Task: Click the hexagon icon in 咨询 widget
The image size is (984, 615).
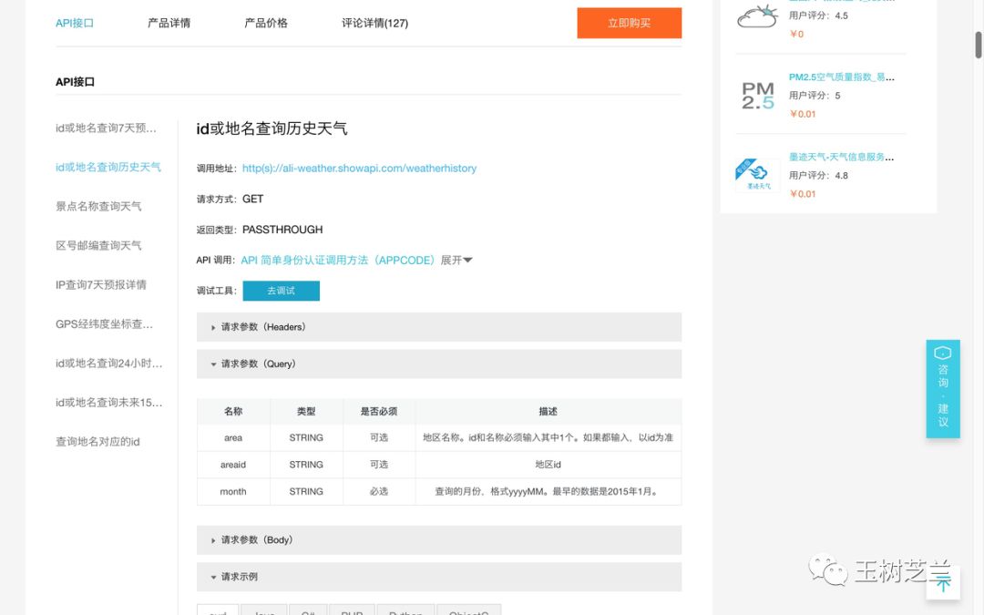Action: pos(943,353)
